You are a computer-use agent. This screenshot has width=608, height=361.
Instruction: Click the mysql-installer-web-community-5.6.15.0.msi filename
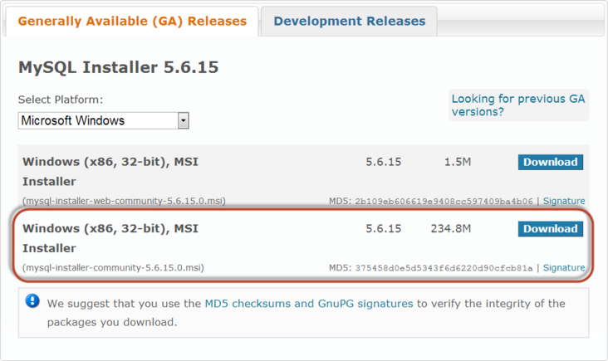(124, 201)
